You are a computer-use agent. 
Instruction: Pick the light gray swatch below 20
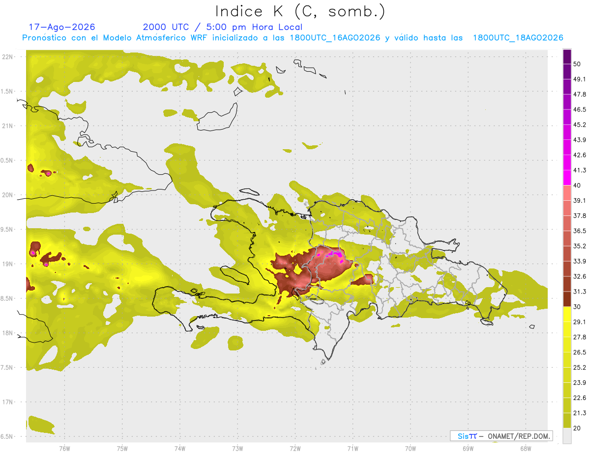567,435
